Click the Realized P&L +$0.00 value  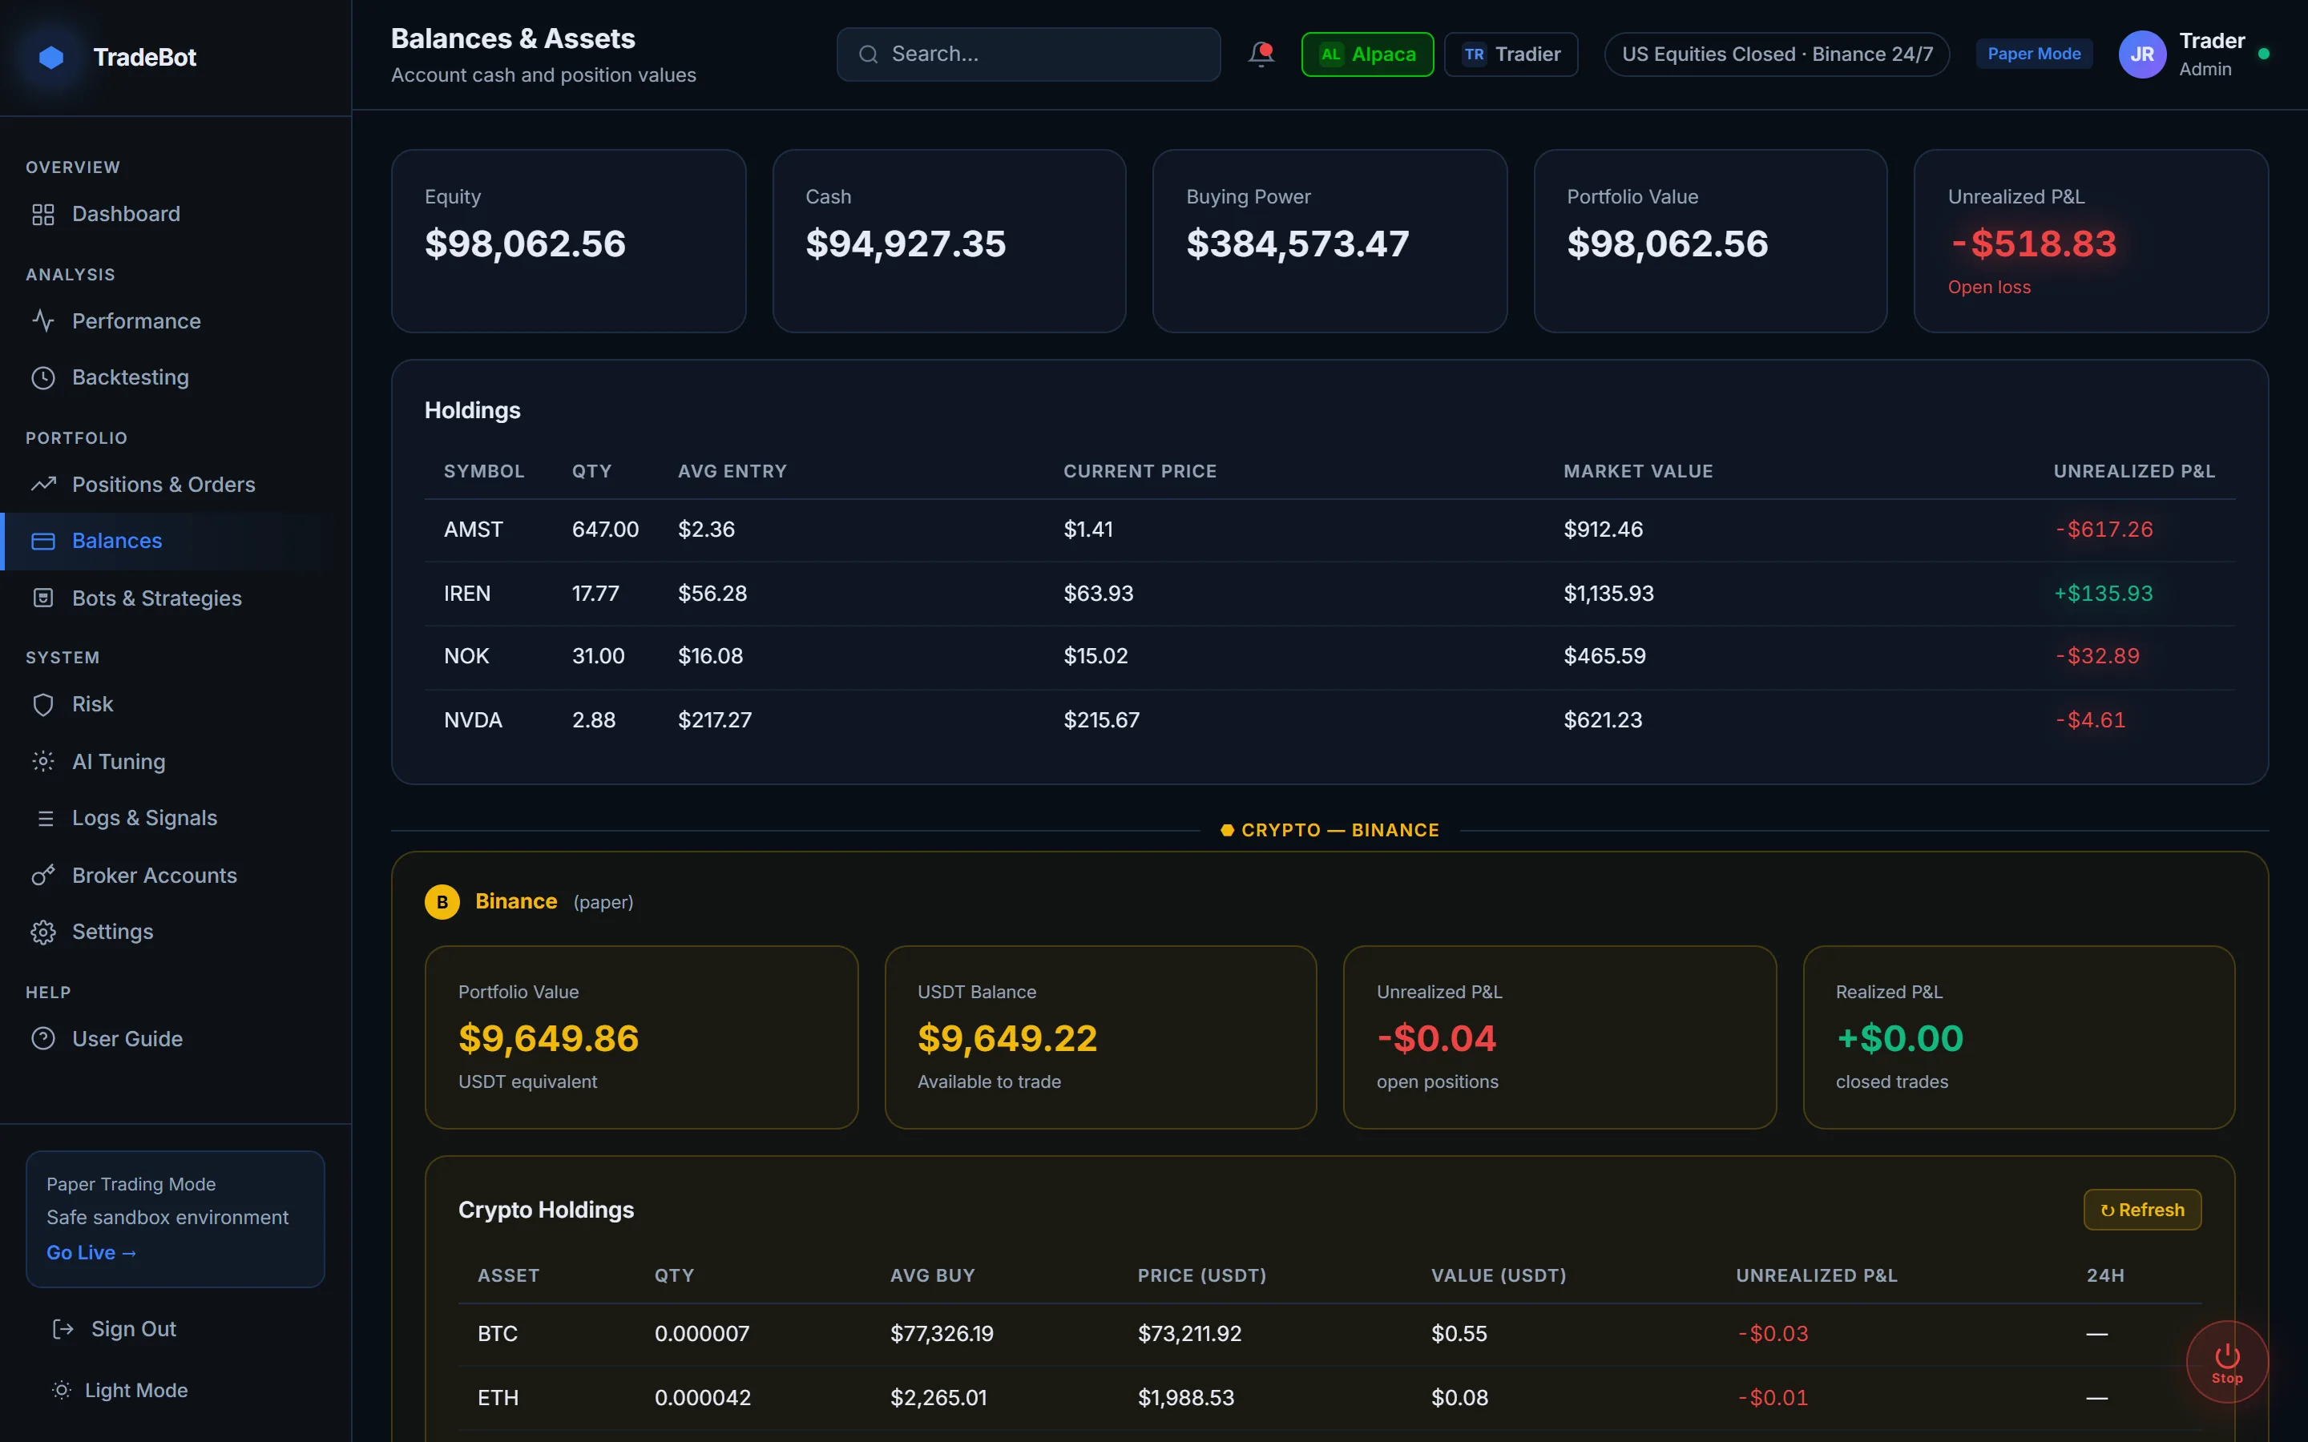pyautogui.click(x=1898, y=1038)
